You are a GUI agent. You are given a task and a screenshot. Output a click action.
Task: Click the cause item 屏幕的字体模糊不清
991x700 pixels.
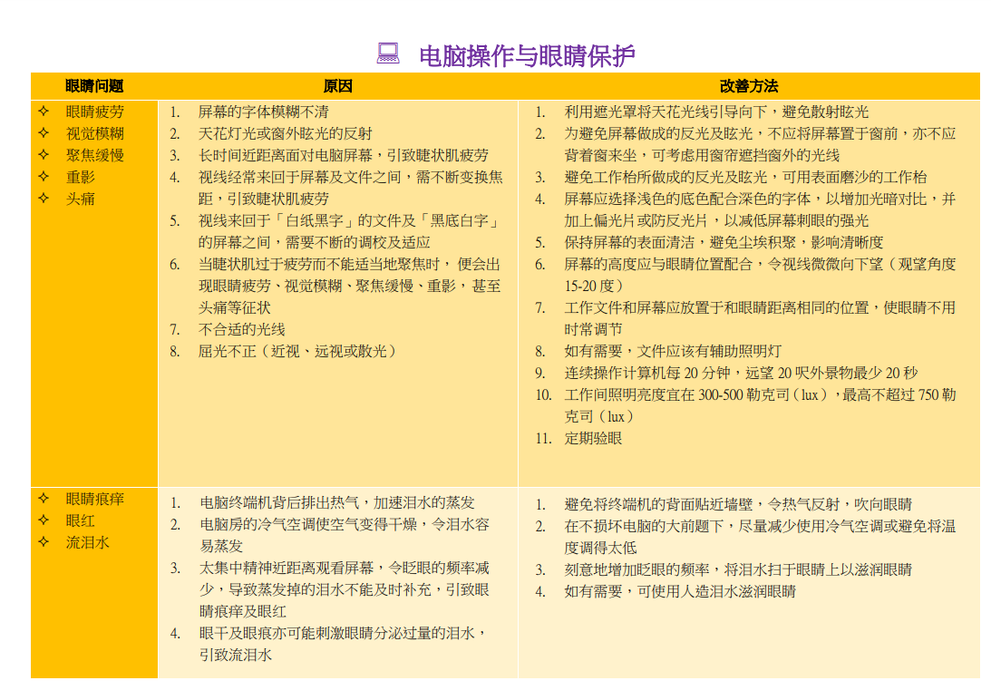pos(263,112)
